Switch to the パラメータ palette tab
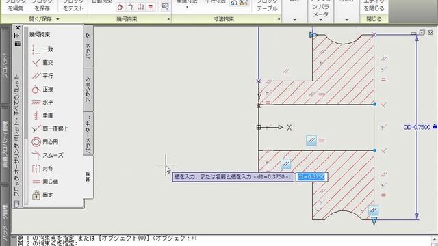 pyautogui.click(x=88, y=46)
